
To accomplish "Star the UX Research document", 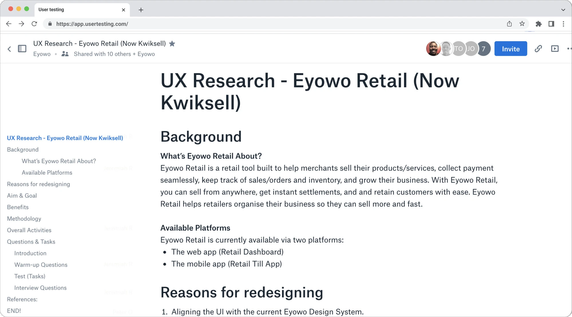I will tap(172, 43).
